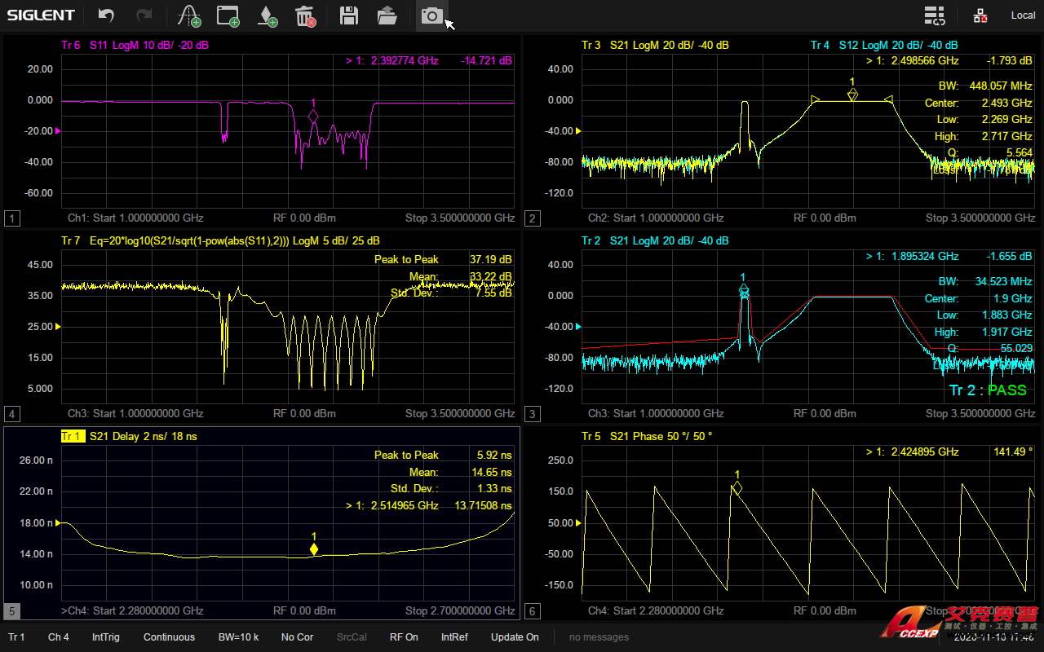The width and height of the screenshot is (1044, 652).
Task: Toggle Update On in the status bar
Action: [515, 637]
